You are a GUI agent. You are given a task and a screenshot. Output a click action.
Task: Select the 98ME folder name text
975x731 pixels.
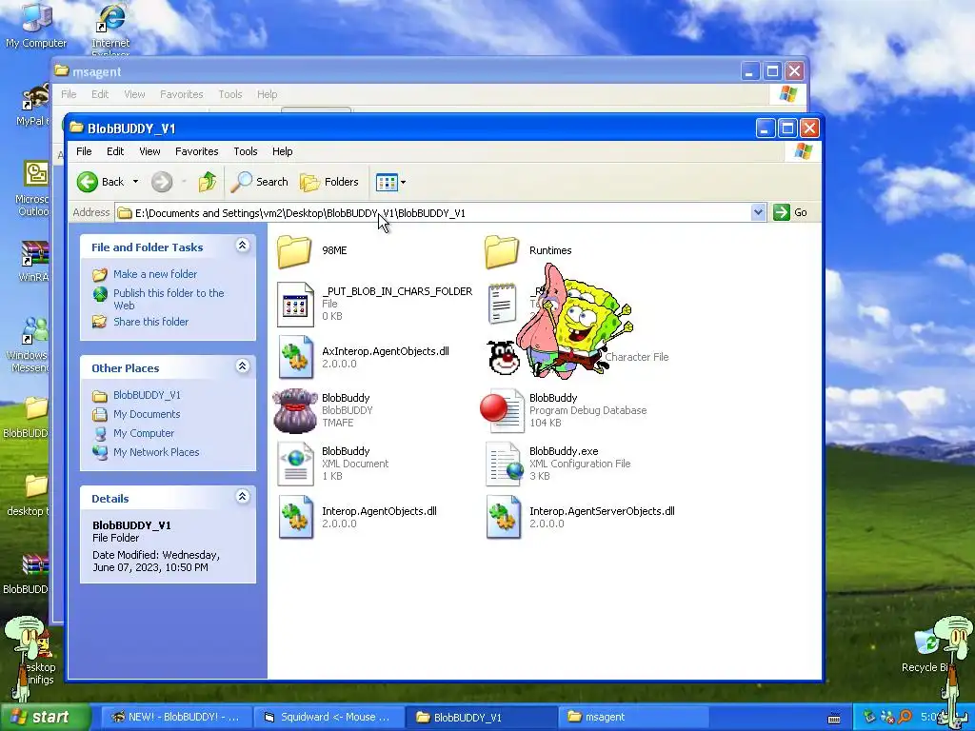[334, 250]
